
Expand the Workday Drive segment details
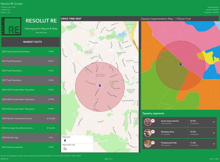click(214, 133)
